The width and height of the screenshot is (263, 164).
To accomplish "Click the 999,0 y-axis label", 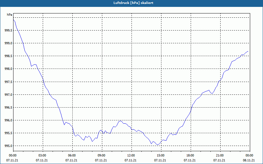I will pos(9,43).
